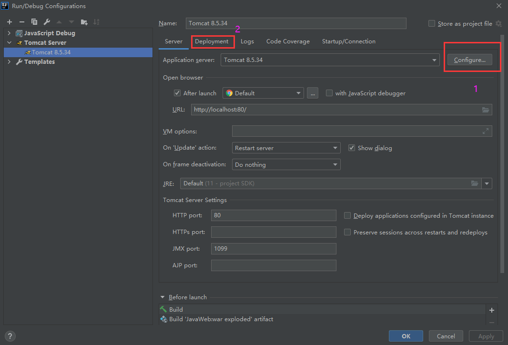Open help question mark button
The image size is (508, 345).
click(10, 336)
